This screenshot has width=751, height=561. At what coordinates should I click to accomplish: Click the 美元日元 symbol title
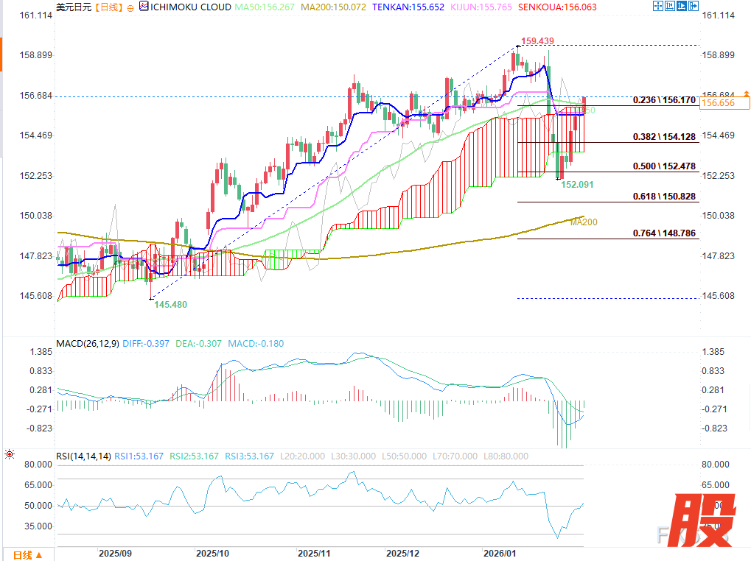click(74, 7)
